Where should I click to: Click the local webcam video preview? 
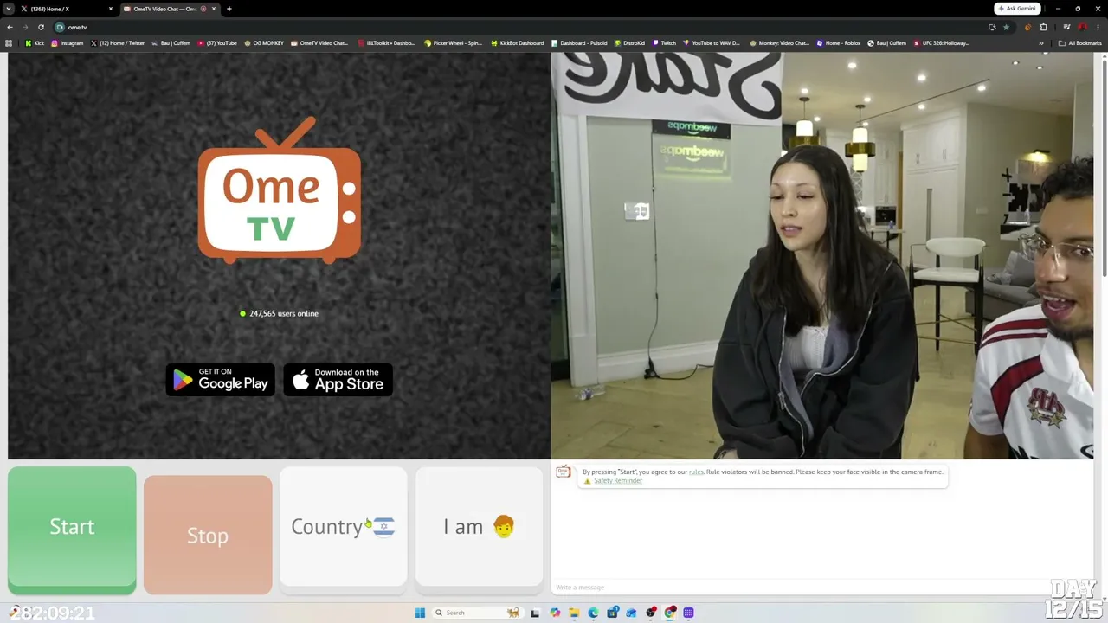point(822,255)
